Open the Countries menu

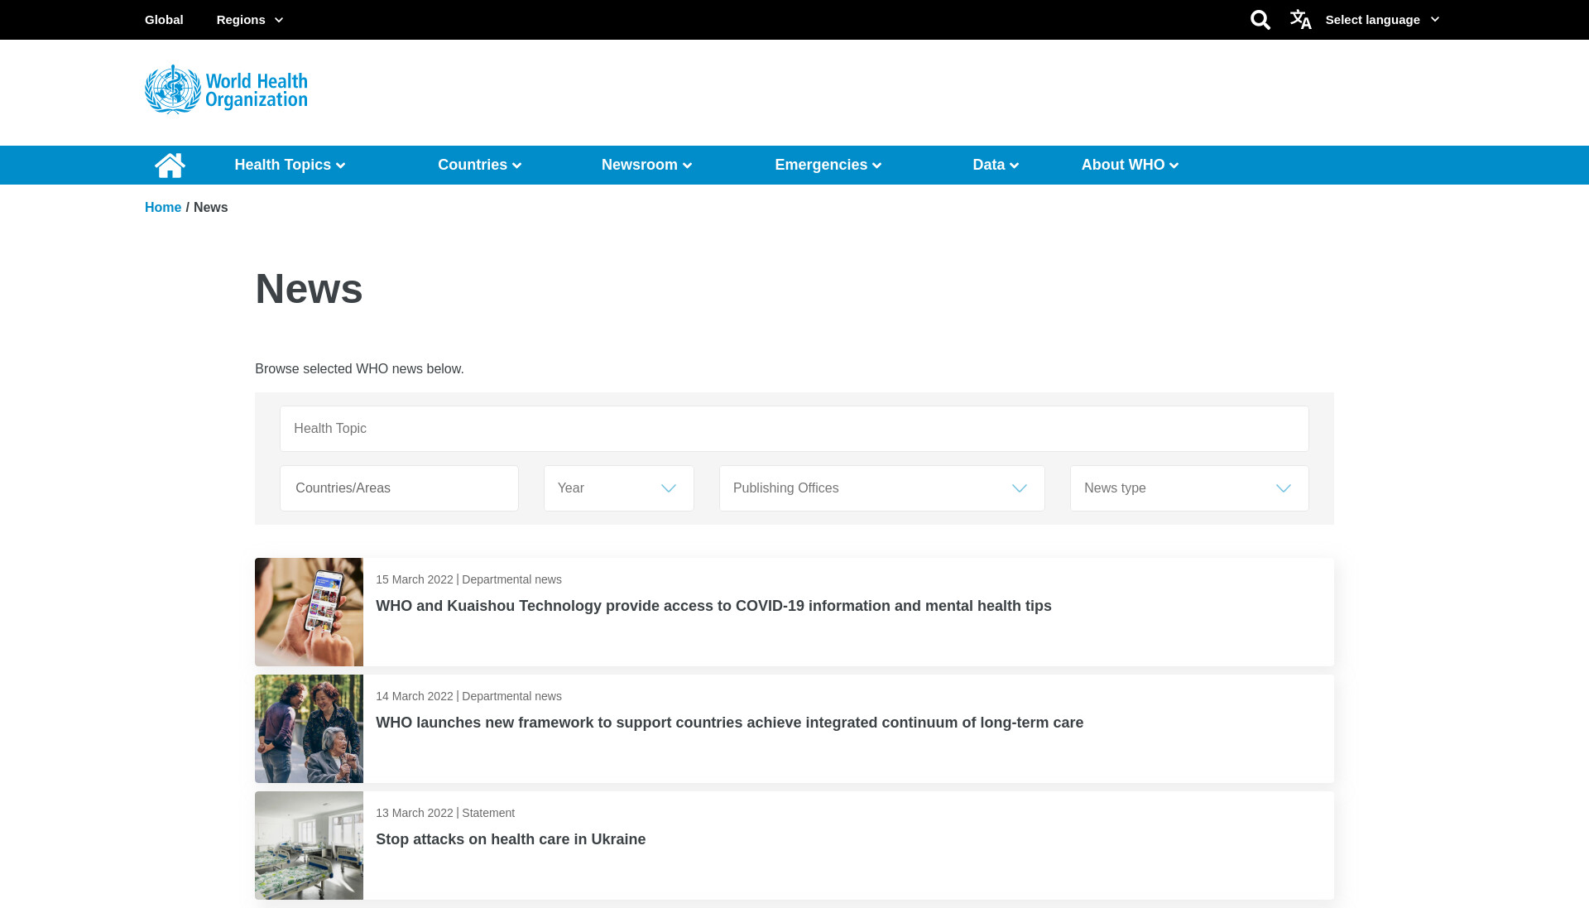click(x=479, y=165)
